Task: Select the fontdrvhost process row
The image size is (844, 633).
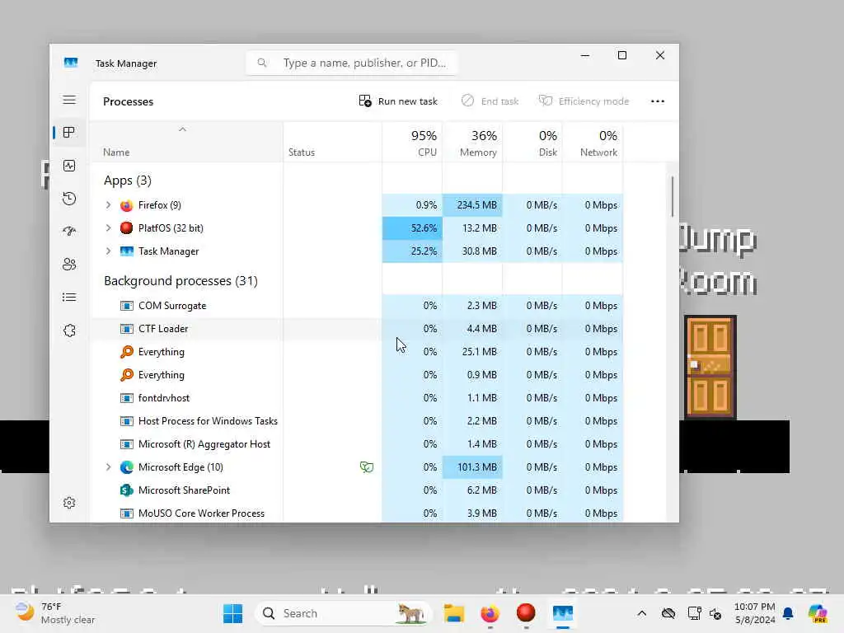Action: (358, 398)
